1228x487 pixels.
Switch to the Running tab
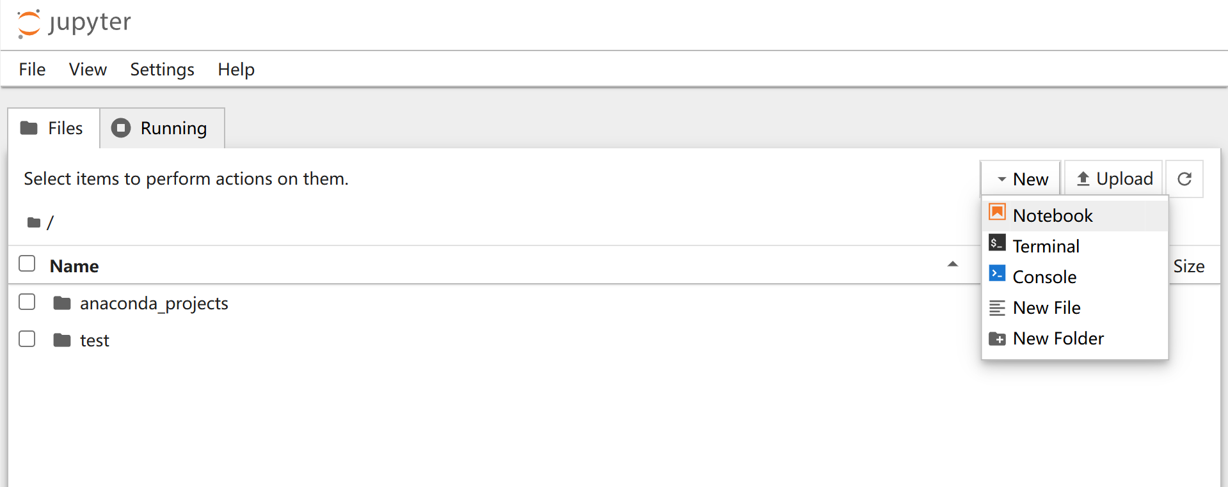(x=162, y=128)
